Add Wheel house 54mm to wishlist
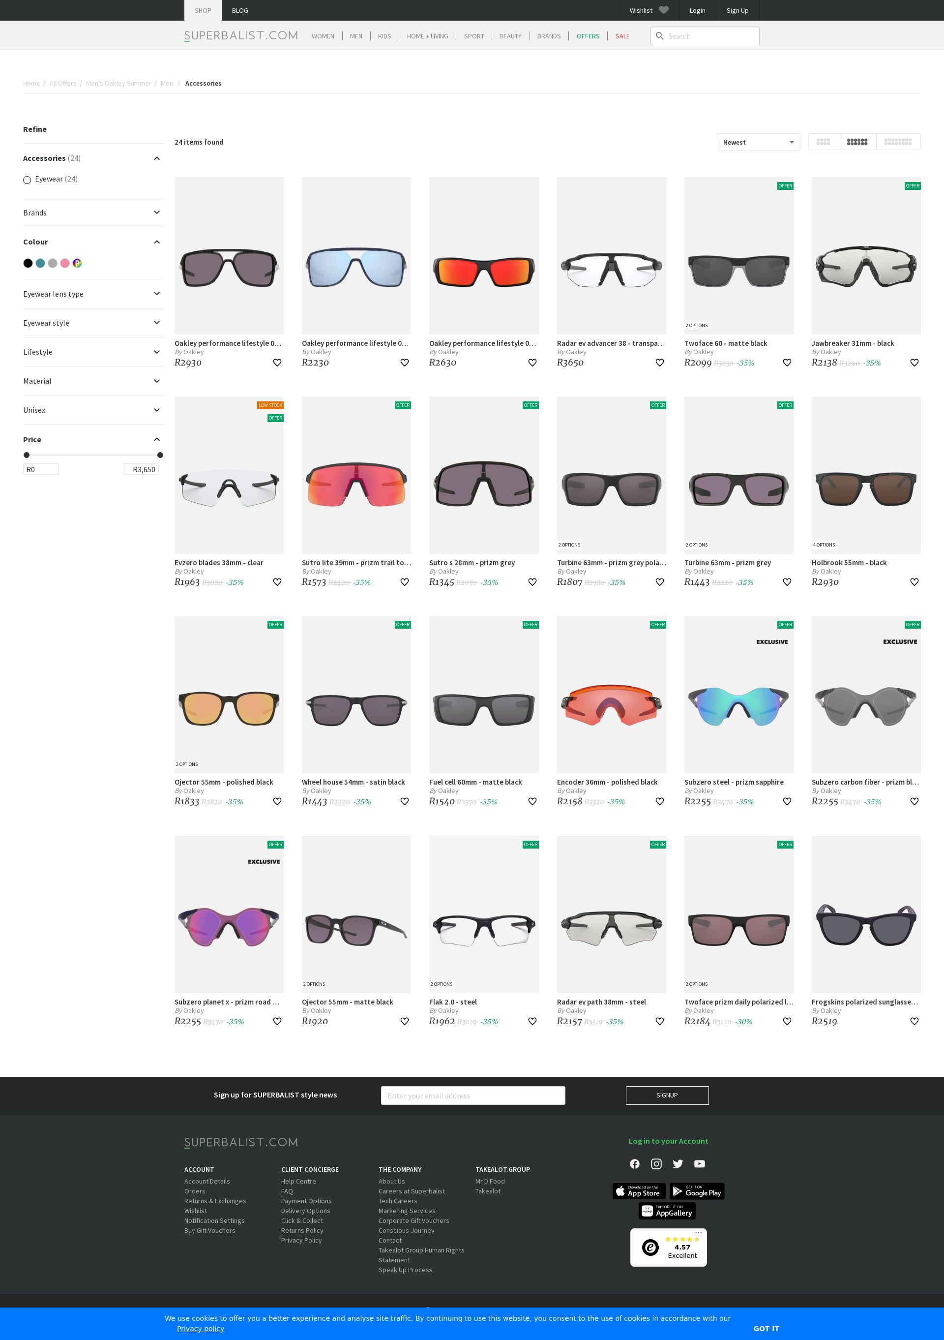944x1340 pixels. coord(404,801)
